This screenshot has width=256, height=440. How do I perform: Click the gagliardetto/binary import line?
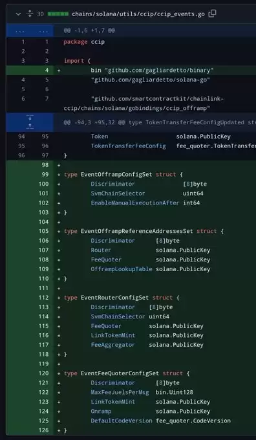[x=152, y=70]
